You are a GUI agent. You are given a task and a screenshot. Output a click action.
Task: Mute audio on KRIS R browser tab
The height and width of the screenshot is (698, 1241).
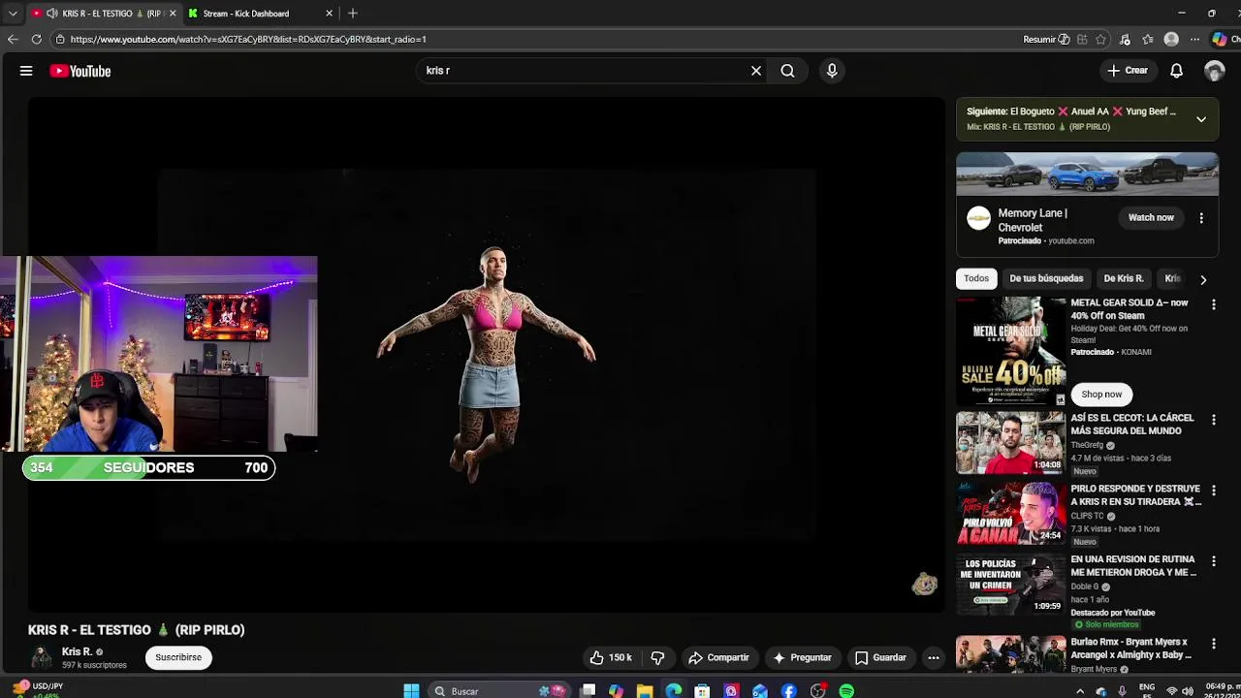[51, 14]
